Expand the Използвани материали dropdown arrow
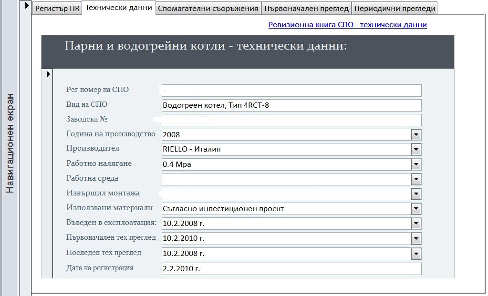 pos(416,209)
